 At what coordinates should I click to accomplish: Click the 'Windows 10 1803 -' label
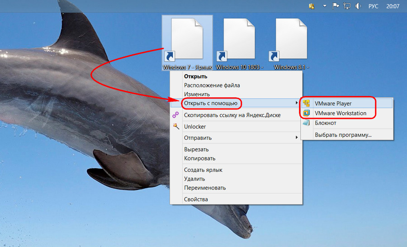(x=239, y=67)
